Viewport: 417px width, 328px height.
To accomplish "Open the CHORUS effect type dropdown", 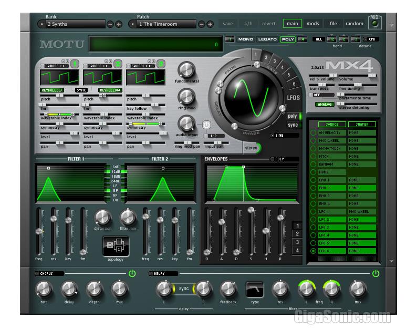I will pyautogui.click(x=49, y=273).
